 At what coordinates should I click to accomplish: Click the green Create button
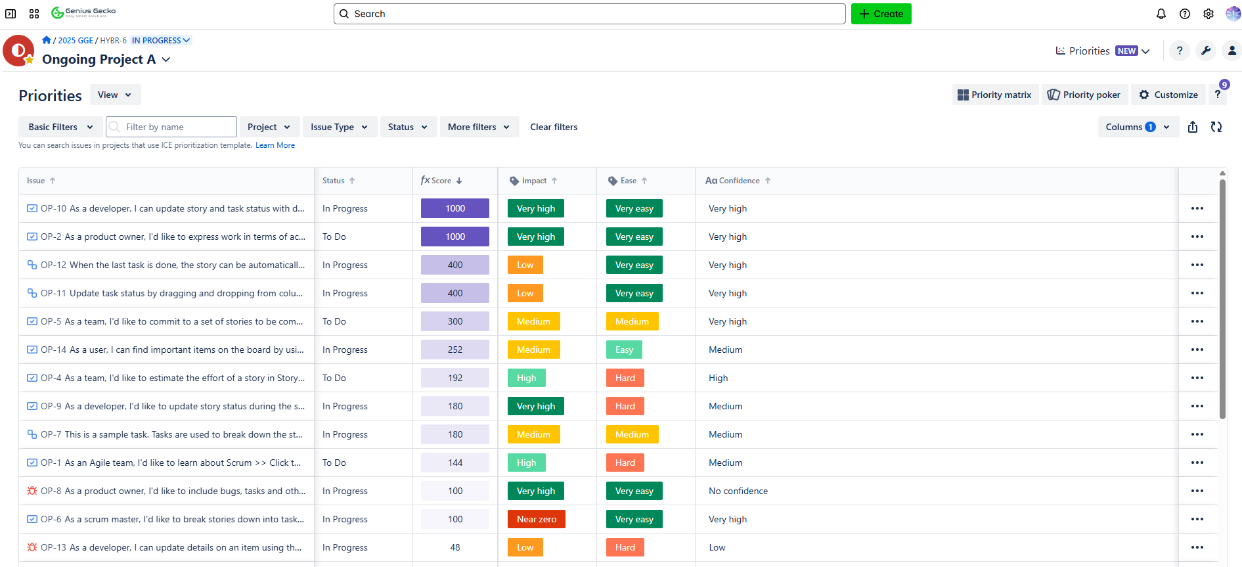point(881,14)
